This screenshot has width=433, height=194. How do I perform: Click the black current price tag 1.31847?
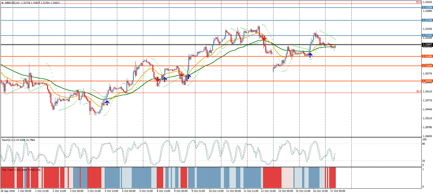point(427,44)
